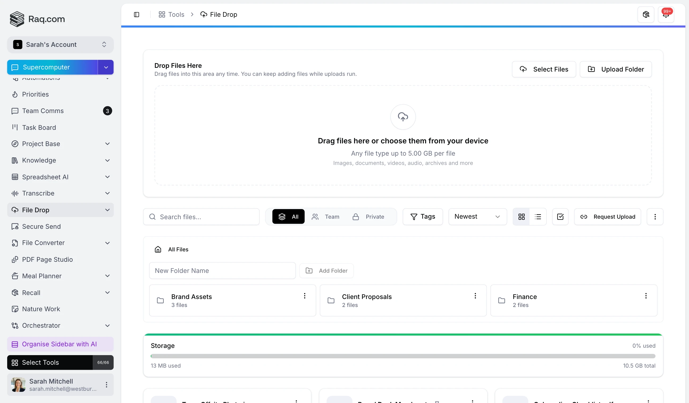
Task: Focus the Search files input field
Action: tap(201, 217)
